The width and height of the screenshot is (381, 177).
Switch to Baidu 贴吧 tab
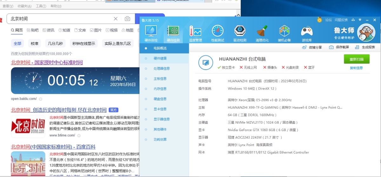point(33,30)
